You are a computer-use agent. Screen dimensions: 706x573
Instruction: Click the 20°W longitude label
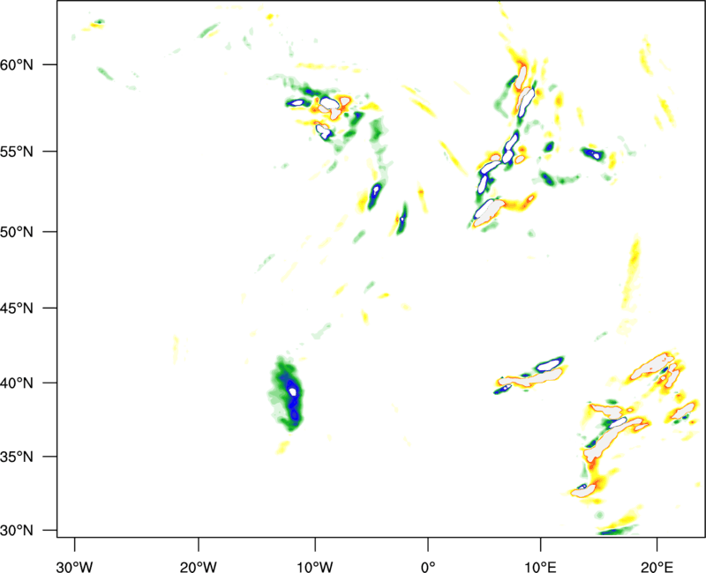(x=198, y=567)
